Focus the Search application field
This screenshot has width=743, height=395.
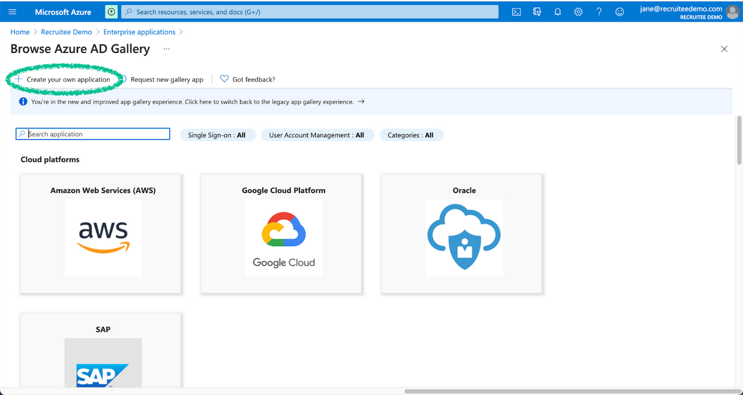[x=93, y=134]
